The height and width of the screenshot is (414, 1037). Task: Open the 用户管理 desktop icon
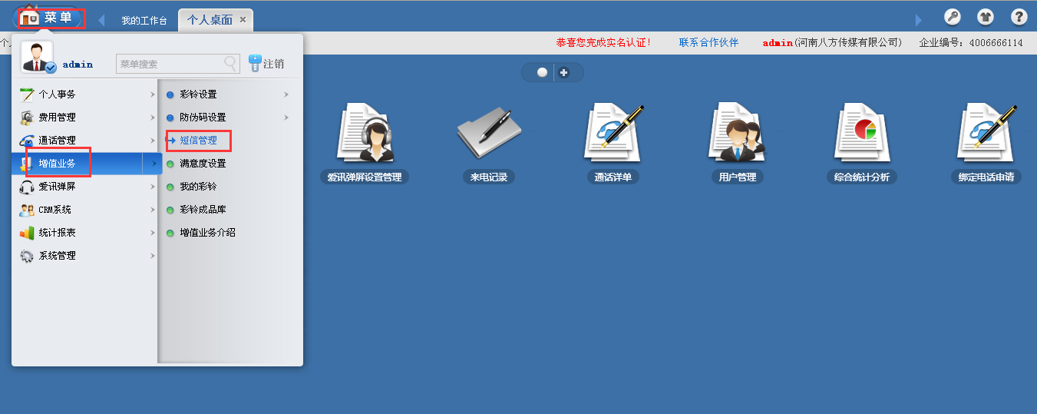pos(737,135)
